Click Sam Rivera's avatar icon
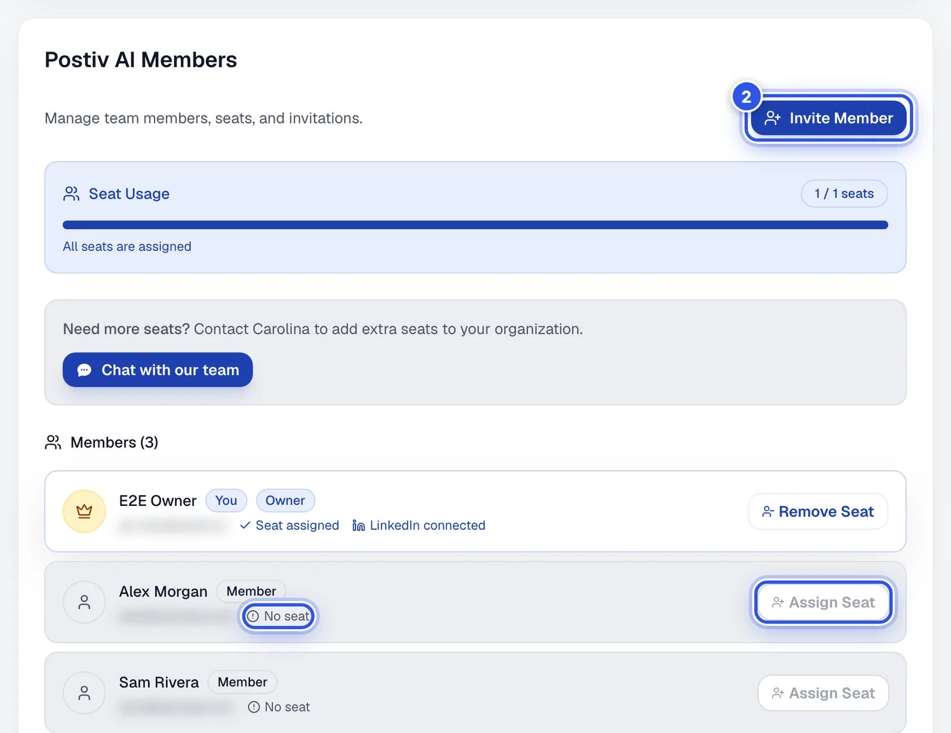 click(84, 693)
